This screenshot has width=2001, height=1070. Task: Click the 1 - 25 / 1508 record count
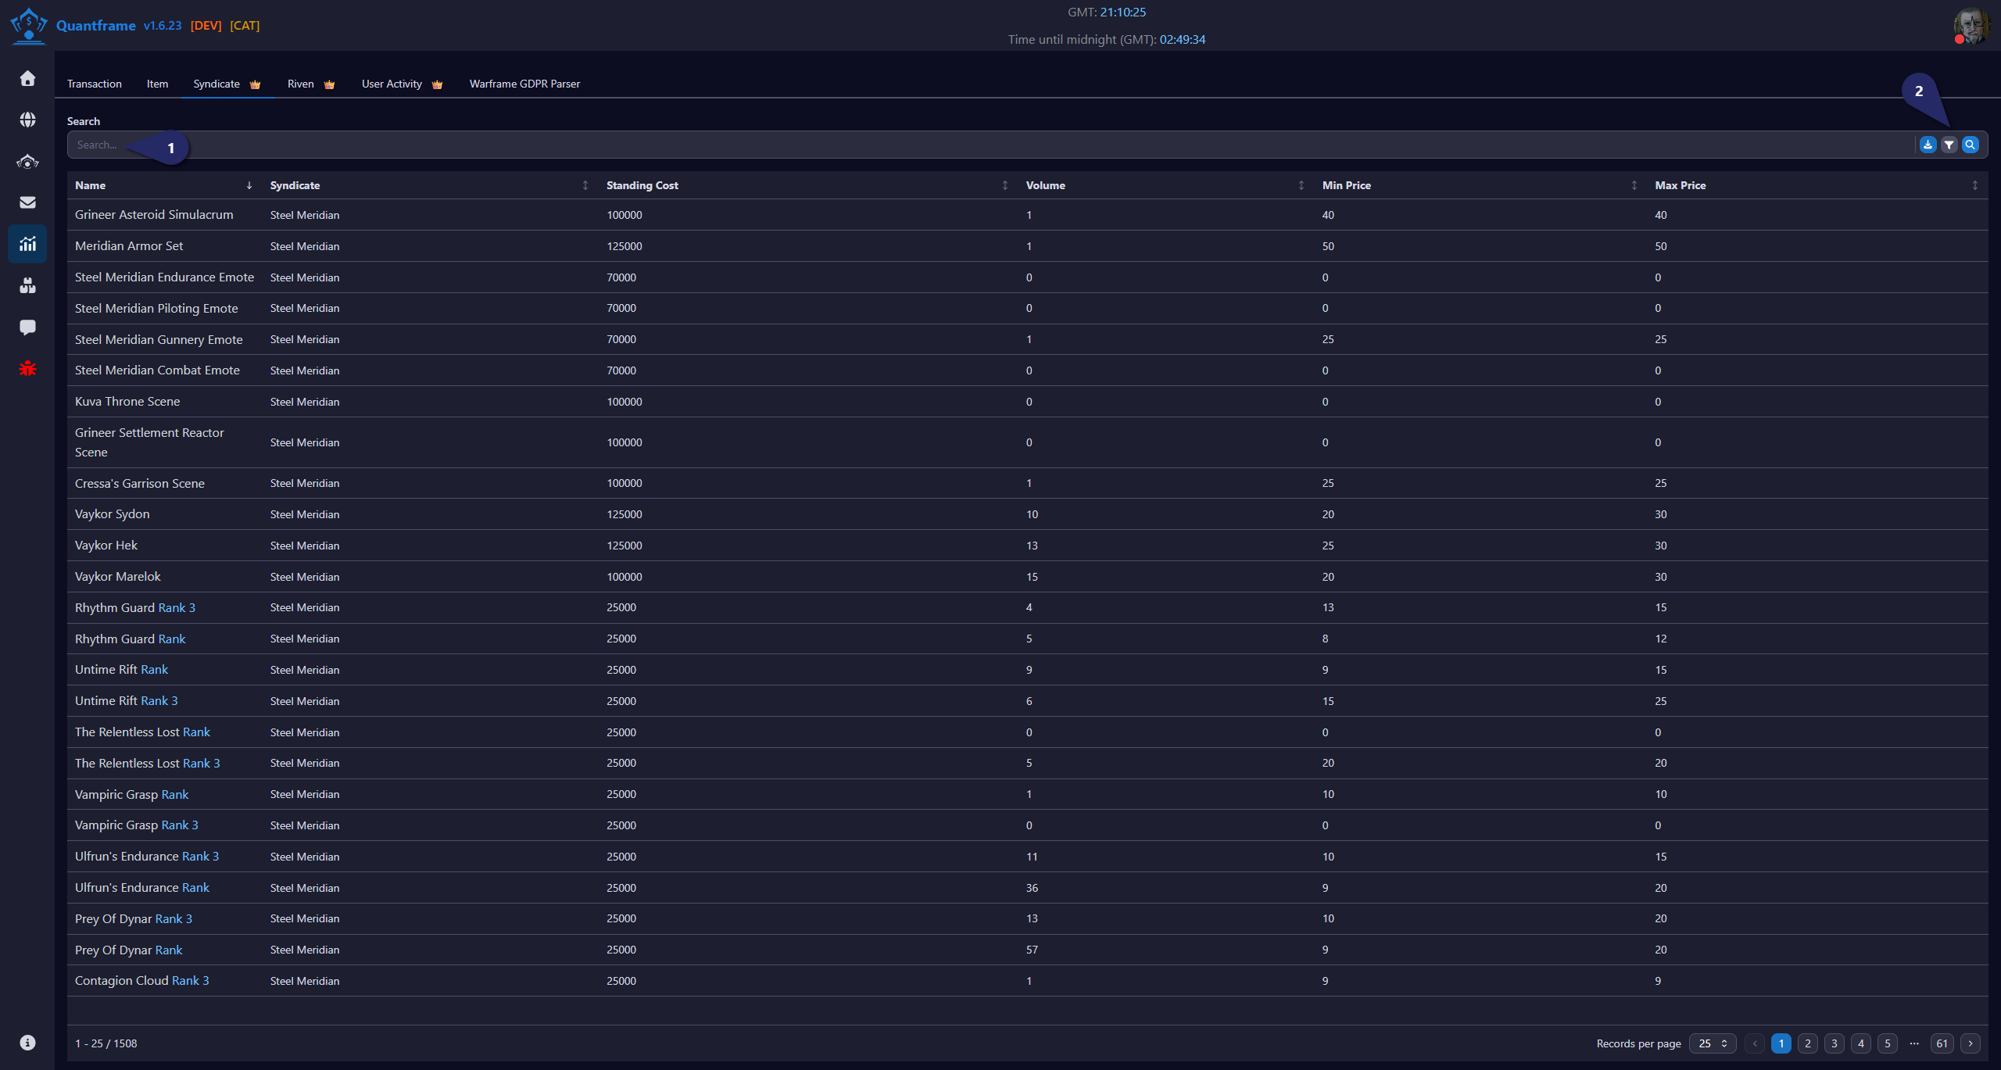106,1043
